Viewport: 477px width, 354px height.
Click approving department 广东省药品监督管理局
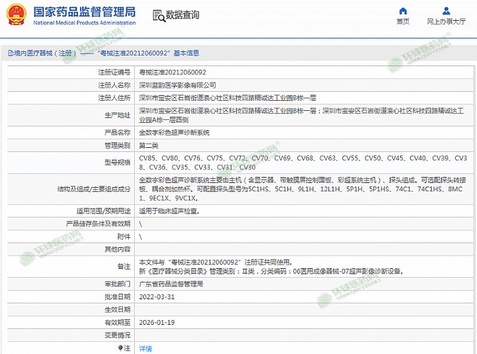pos(171,284)
